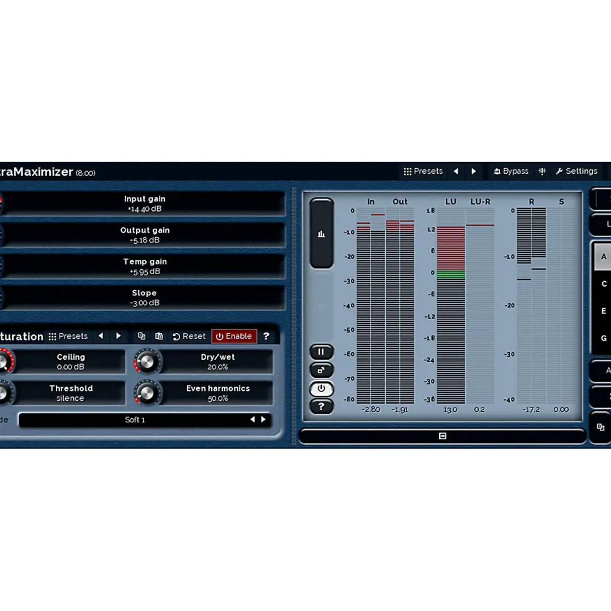Image resolution: width=611 pixels, height=611 pixels.
Task: Click the R meter column header
Action: [x=532, y=202]
